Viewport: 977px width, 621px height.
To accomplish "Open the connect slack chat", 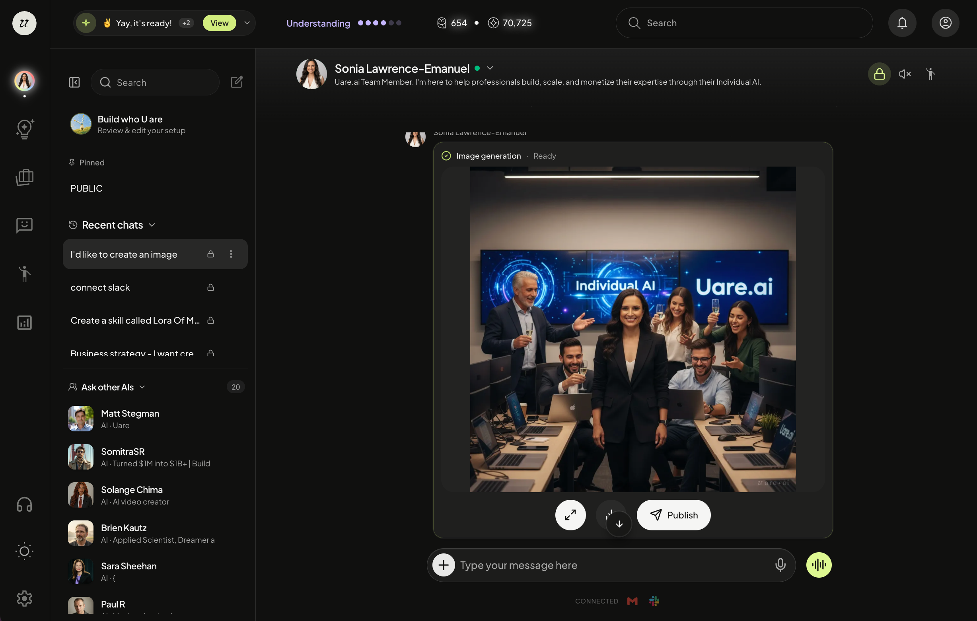I will [x=155, y=287].
